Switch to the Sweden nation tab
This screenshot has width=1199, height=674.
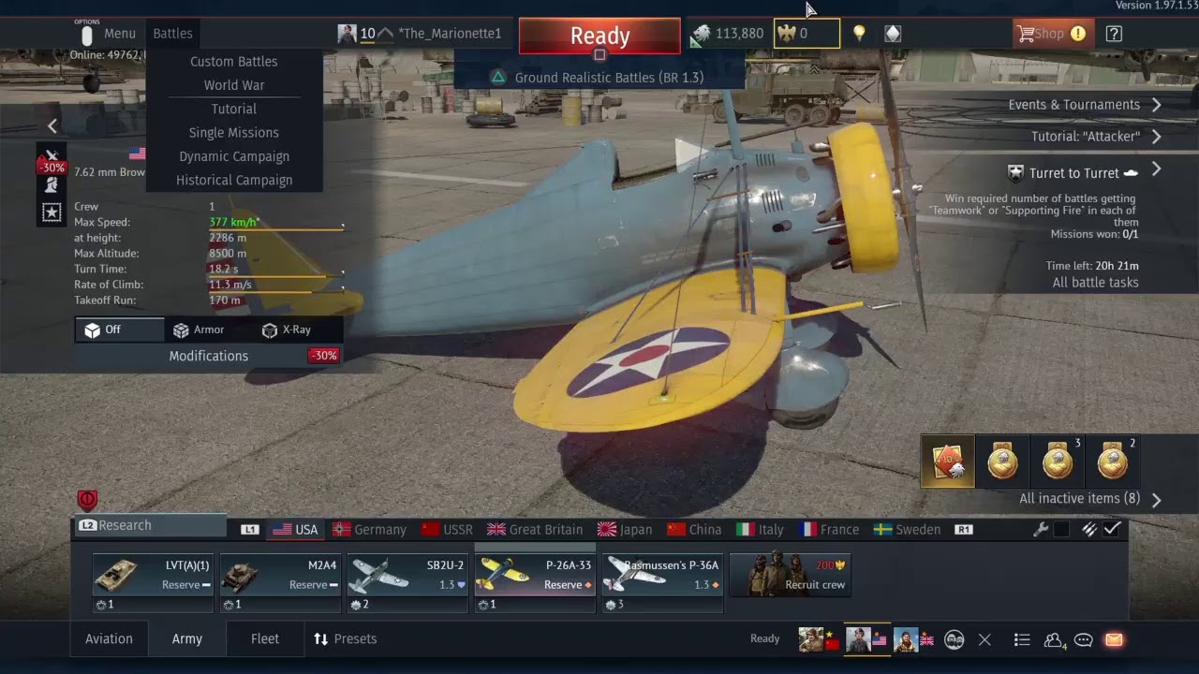coord(907,530)
